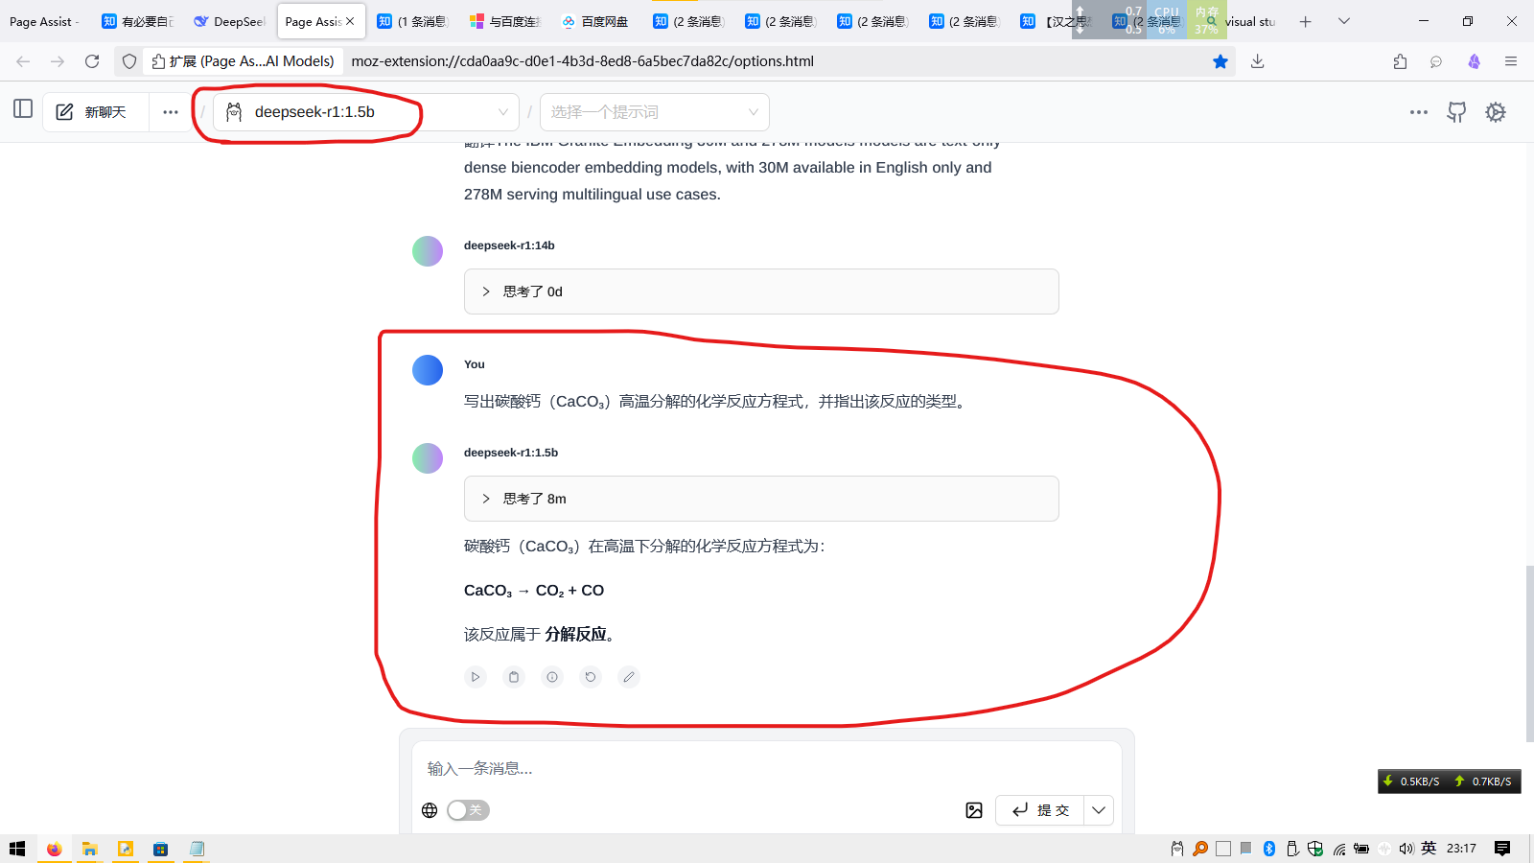Click the bold 分解反应 answer text
The width and height of the screenshot is (1534, 863).
[575, 635]
